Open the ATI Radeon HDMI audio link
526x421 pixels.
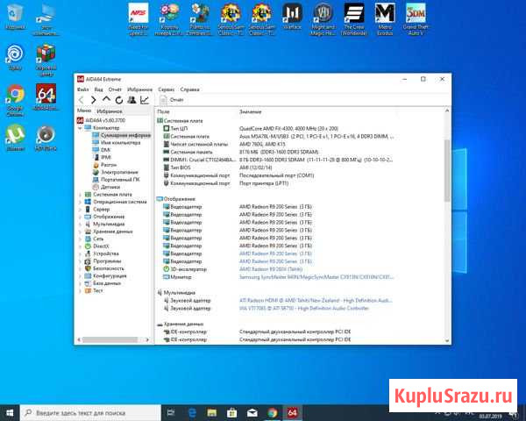316,301
